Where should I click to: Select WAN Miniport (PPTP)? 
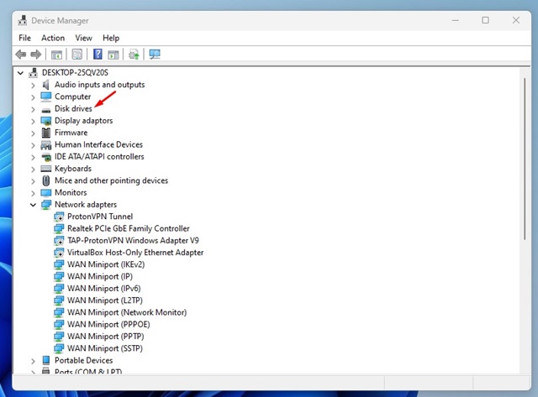(x=106, y=337)
